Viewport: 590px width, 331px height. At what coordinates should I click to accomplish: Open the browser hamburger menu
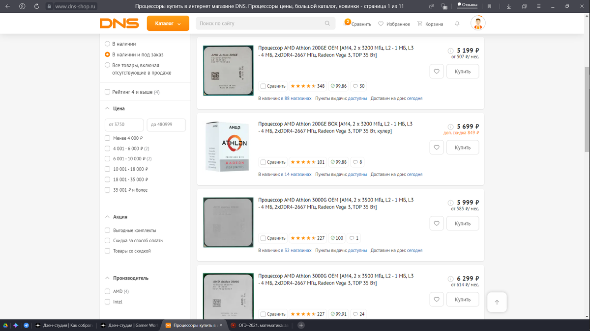pos(539,6)
